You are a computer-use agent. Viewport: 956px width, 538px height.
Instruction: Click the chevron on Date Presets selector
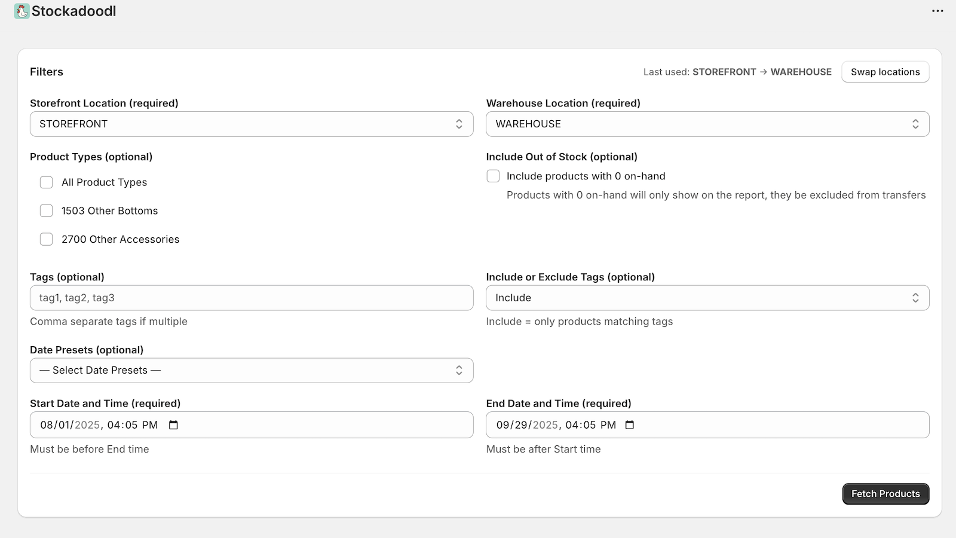click(459, 370)
